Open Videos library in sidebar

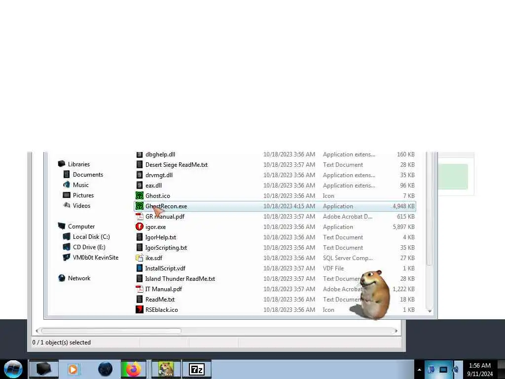coord(81,205)
